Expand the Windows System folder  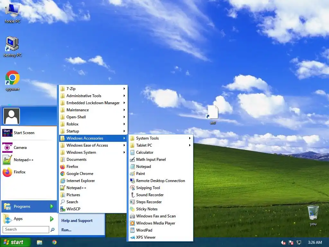click(93, 152)
